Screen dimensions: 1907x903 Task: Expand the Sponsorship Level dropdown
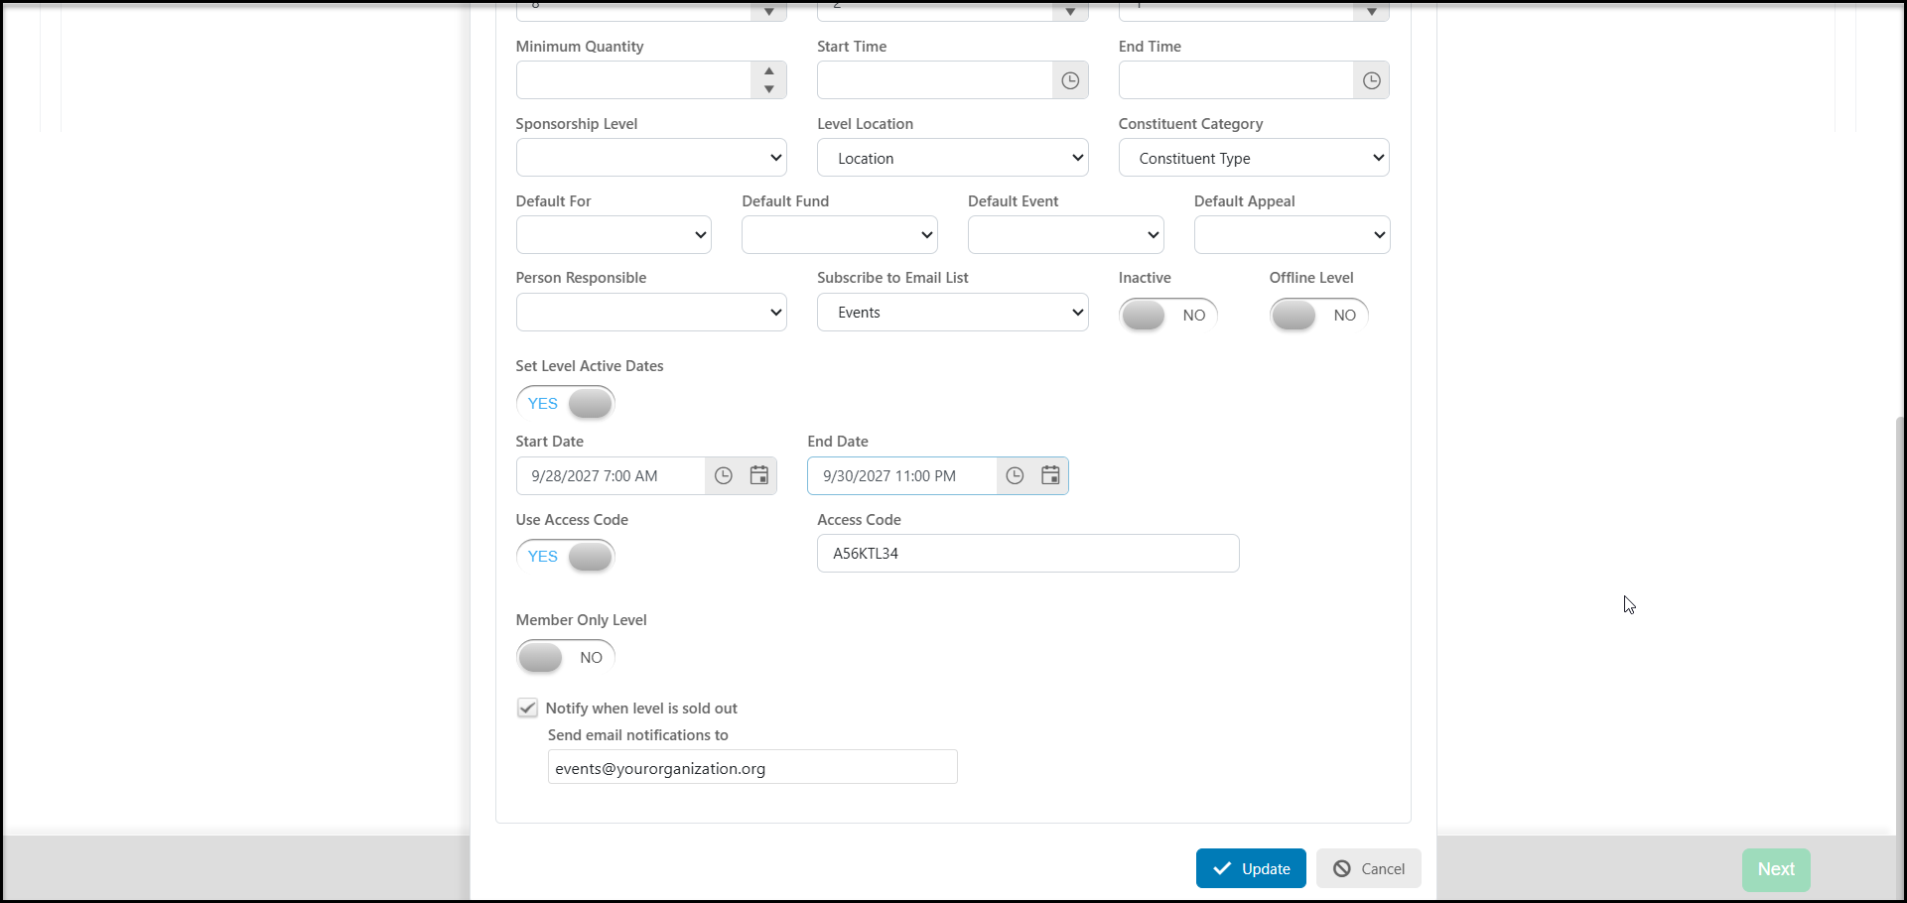(651, 158)
